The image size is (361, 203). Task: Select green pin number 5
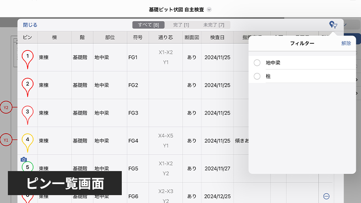[27, 167]
